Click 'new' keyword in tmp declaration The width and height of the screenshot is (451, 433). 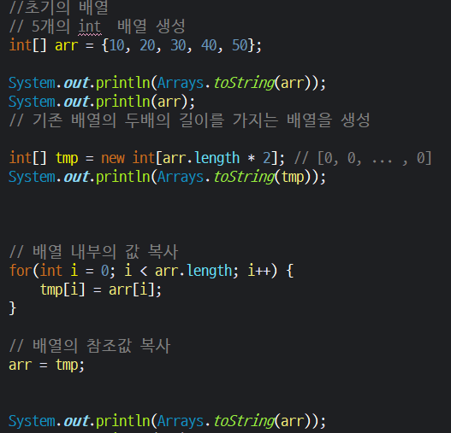point(113,158)
